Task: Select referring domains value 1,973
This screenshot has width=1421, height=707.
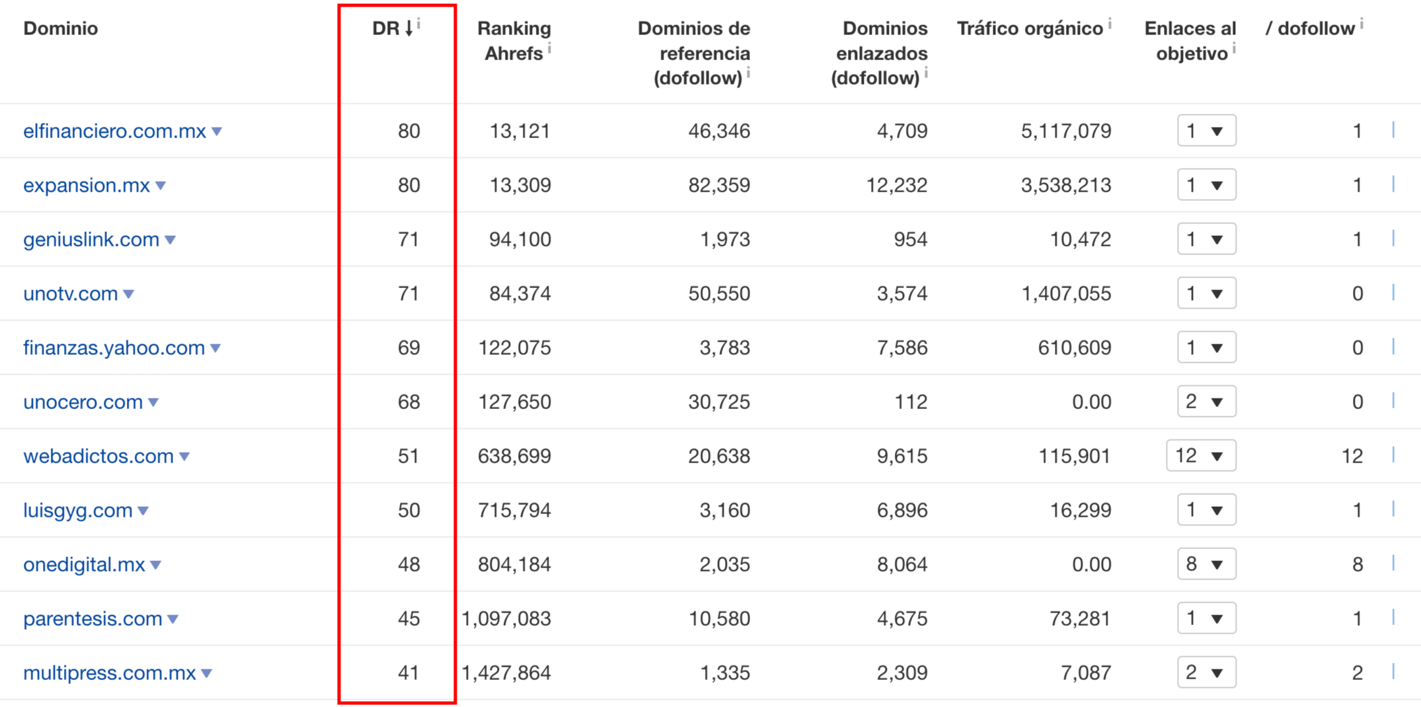Action: (725, 239)
